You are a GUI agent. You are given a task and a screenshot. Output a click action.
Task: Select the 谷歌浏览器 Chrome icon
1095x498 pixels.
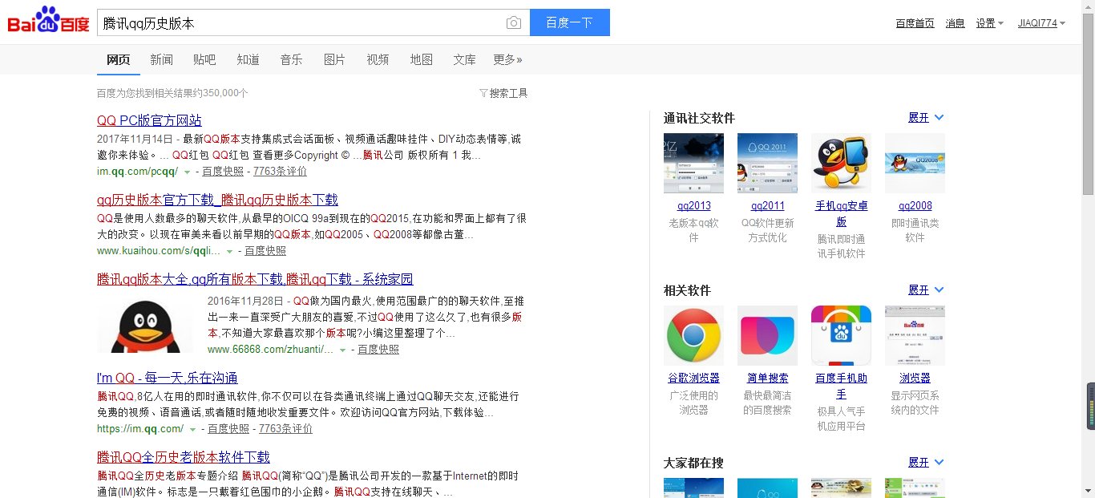click(693, 334)
